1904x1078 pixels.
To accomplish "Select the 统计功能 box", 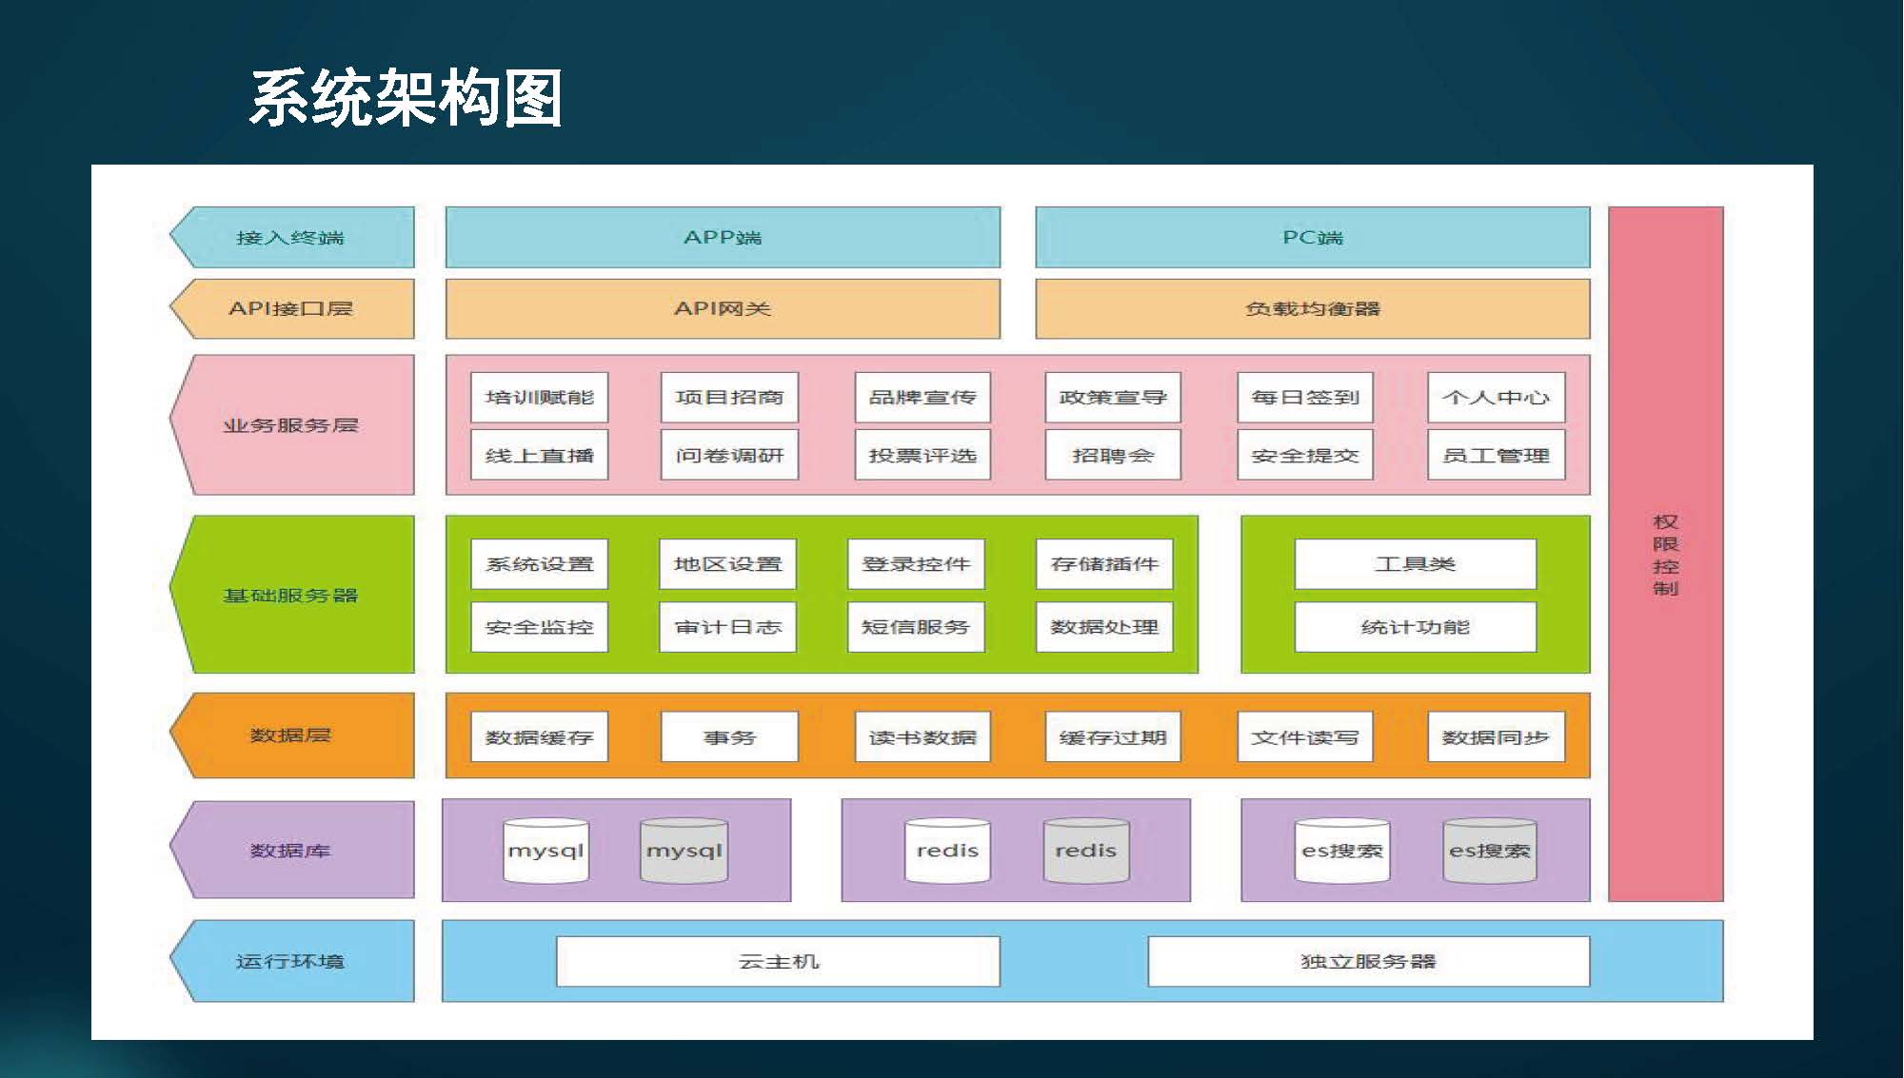I will pos(1415,627).
